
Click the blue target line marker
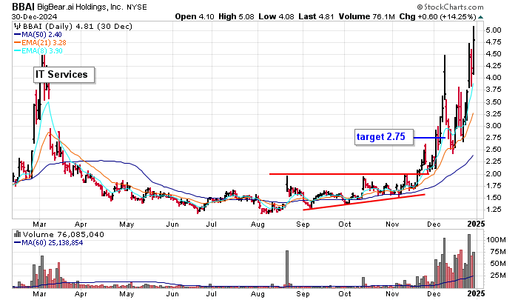tap(429, 138)
